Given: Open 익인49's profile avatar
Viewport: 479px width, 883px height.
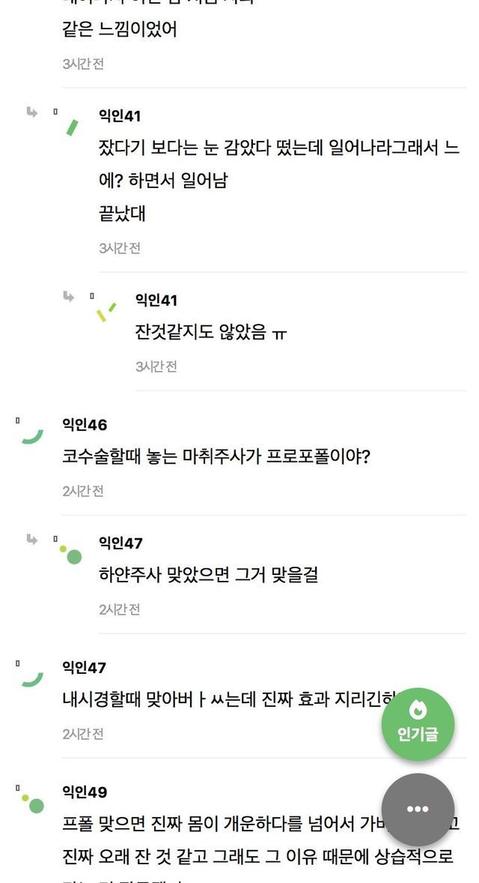Looking at the screenshot, I should tap(31, 803).
